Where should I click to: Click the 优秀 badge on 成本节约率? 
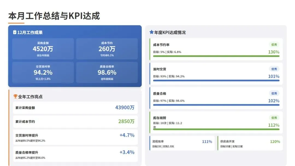(x=274, y=45)
